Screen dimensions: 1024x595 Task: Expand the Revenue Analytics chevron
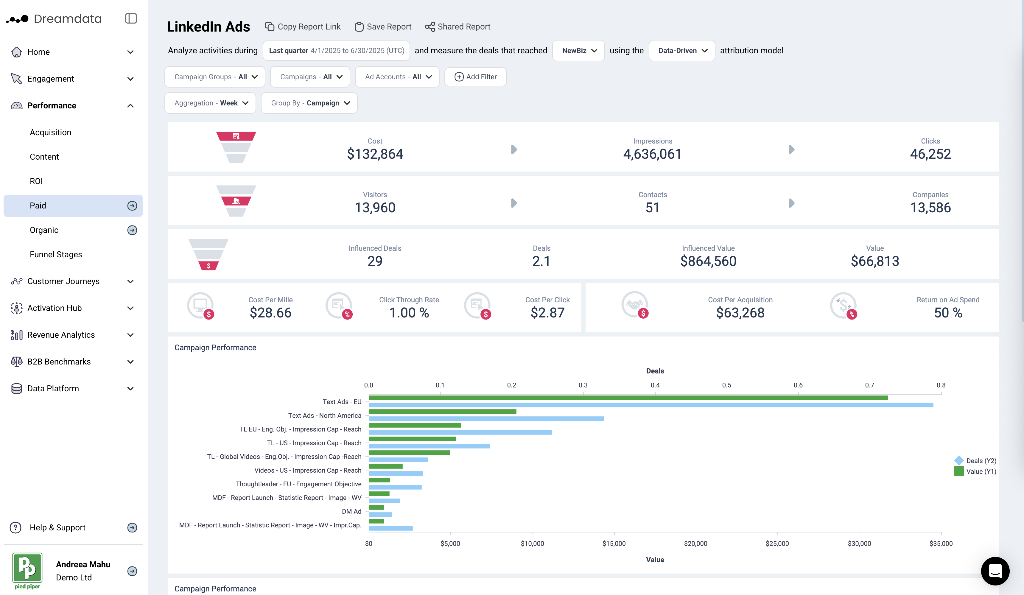(x=130, y=335)
